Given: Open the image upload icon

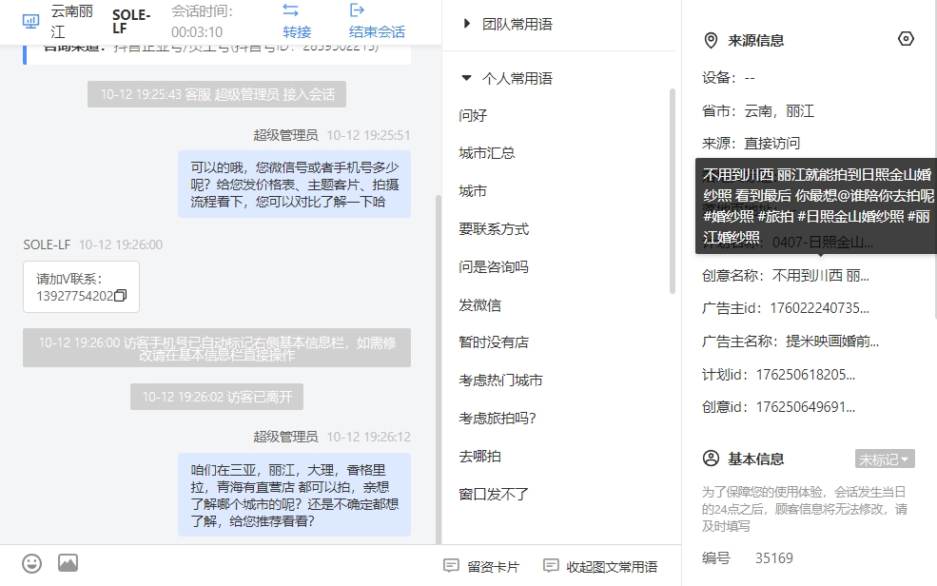Looking at the screenshot, I should click(68, 563).
